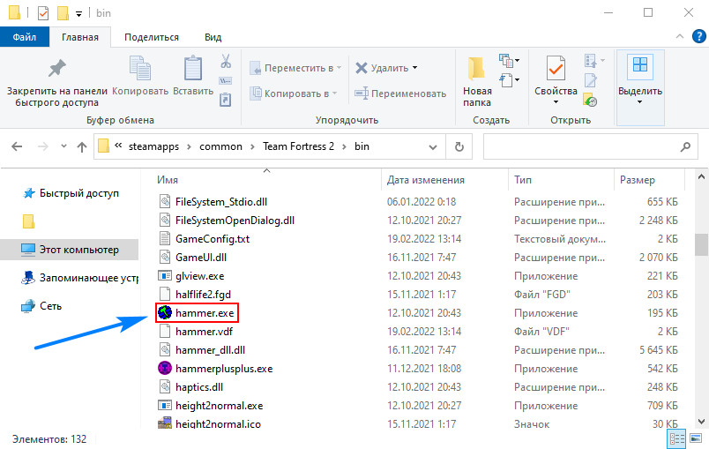Switch to the Home tab
This screenshot has height=449, width=709.
click(80, 37)
